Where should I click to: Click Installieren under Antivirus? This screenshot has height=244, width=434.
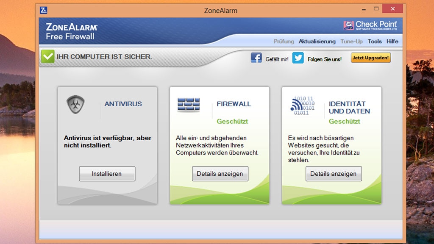coord(106,174)
